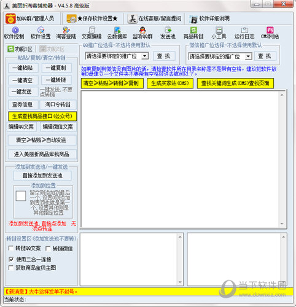
Task: Click main text area scrollbar up arrow
Action: tap(282, 95)
